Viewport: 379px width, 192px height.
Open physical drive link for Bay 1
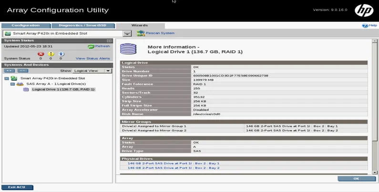tap(174, 163)
